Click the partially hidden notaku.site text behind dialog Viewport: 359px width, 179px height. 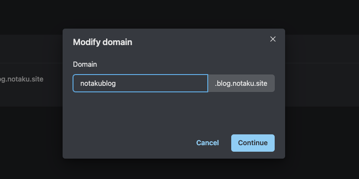tap(22, 79)
